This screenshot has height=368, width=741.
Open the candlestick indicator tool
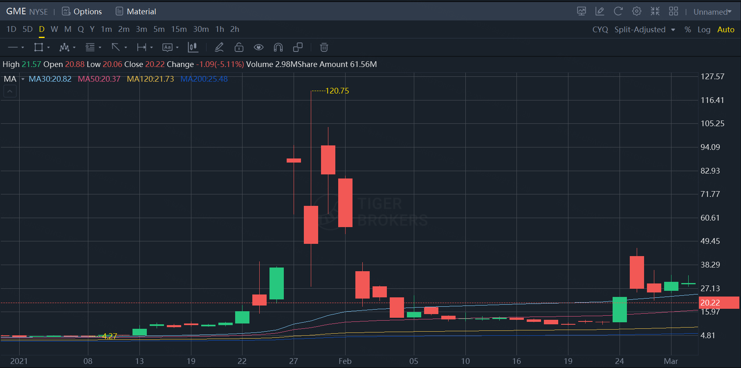pos(193,47)
